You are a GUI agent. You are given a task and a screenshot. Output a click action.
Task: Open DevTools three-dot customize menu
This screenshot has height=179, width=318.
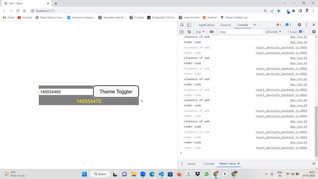click(x=307, y=25)
